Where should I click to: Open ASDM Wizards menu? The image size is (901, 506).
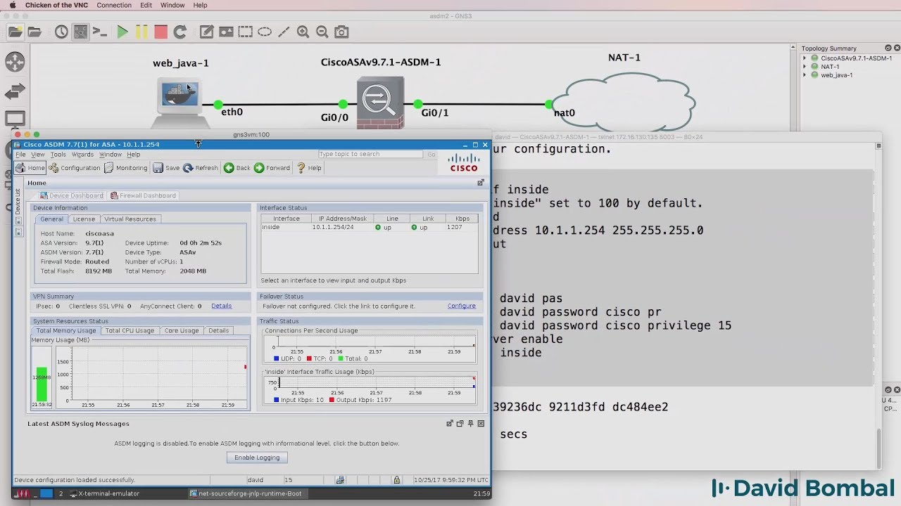82,155
